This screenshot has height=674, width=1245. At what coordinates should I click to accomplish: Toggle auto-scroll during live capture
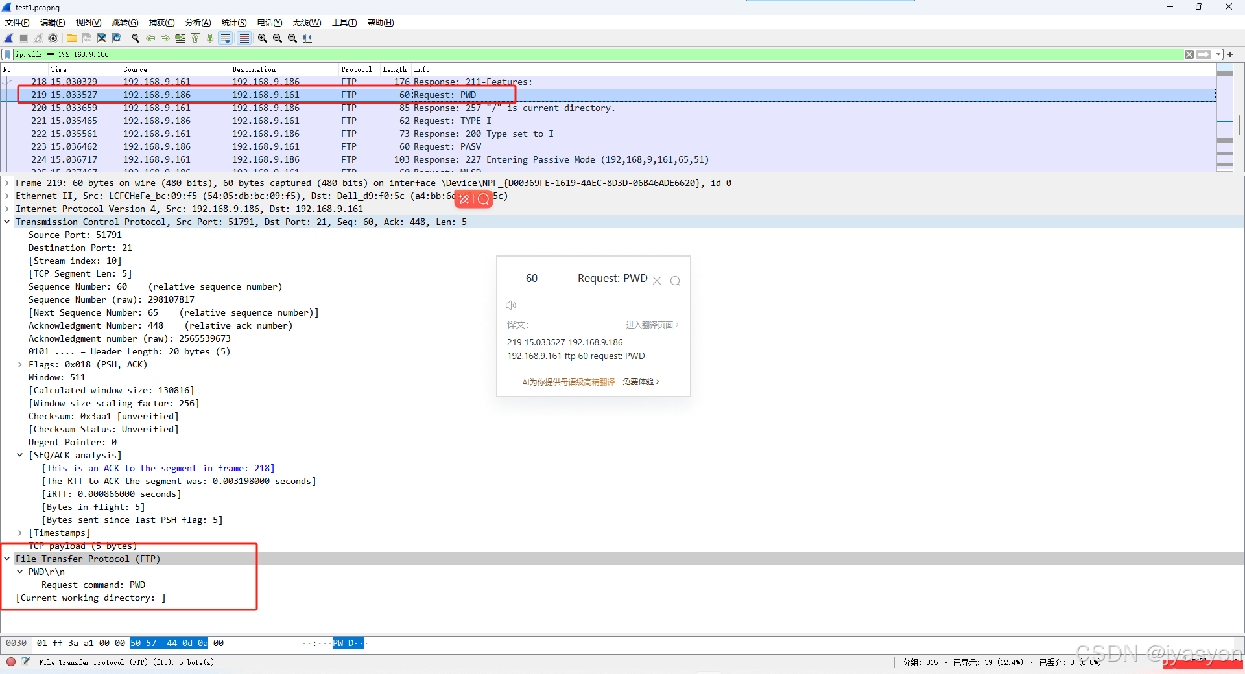click(x=226, y=38)
